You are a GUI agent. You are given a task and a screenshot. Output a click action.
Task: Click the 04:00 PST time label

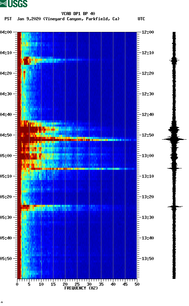[x=6, y=32]
